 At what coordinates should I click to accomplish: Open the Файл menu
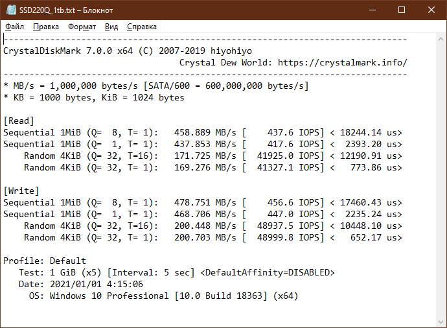coord(14,27)
